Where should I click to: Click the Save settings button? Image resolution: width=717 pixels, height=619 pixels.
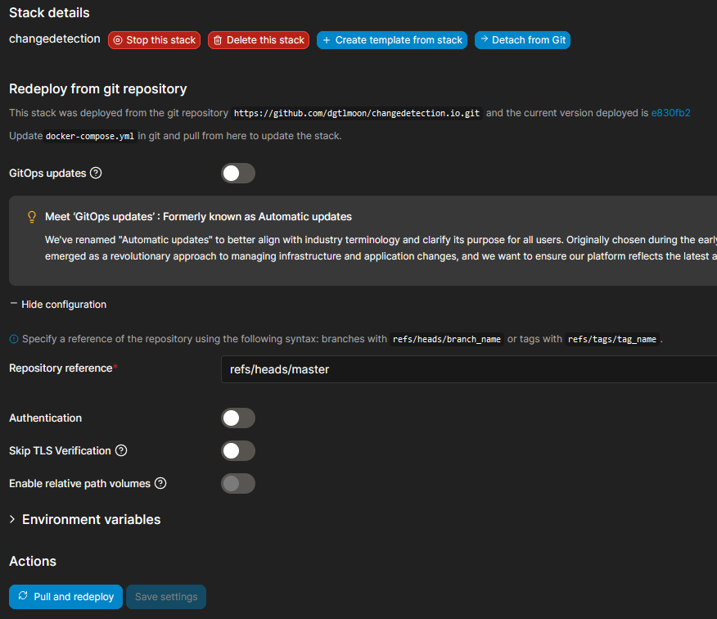coord(165,597)
